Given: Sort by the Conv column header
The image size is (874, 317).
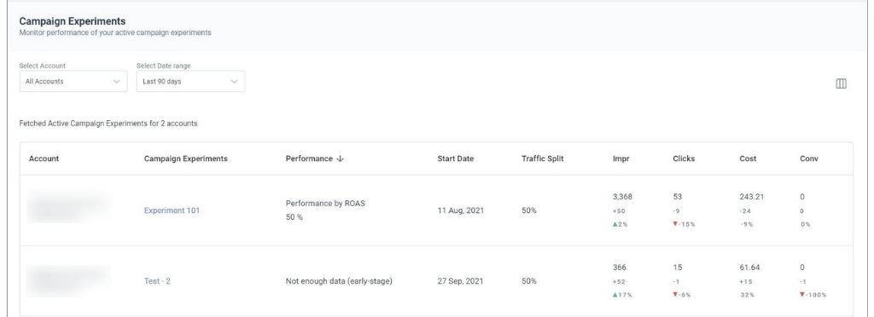Looking at the screenshot, I should pos(809,158).
